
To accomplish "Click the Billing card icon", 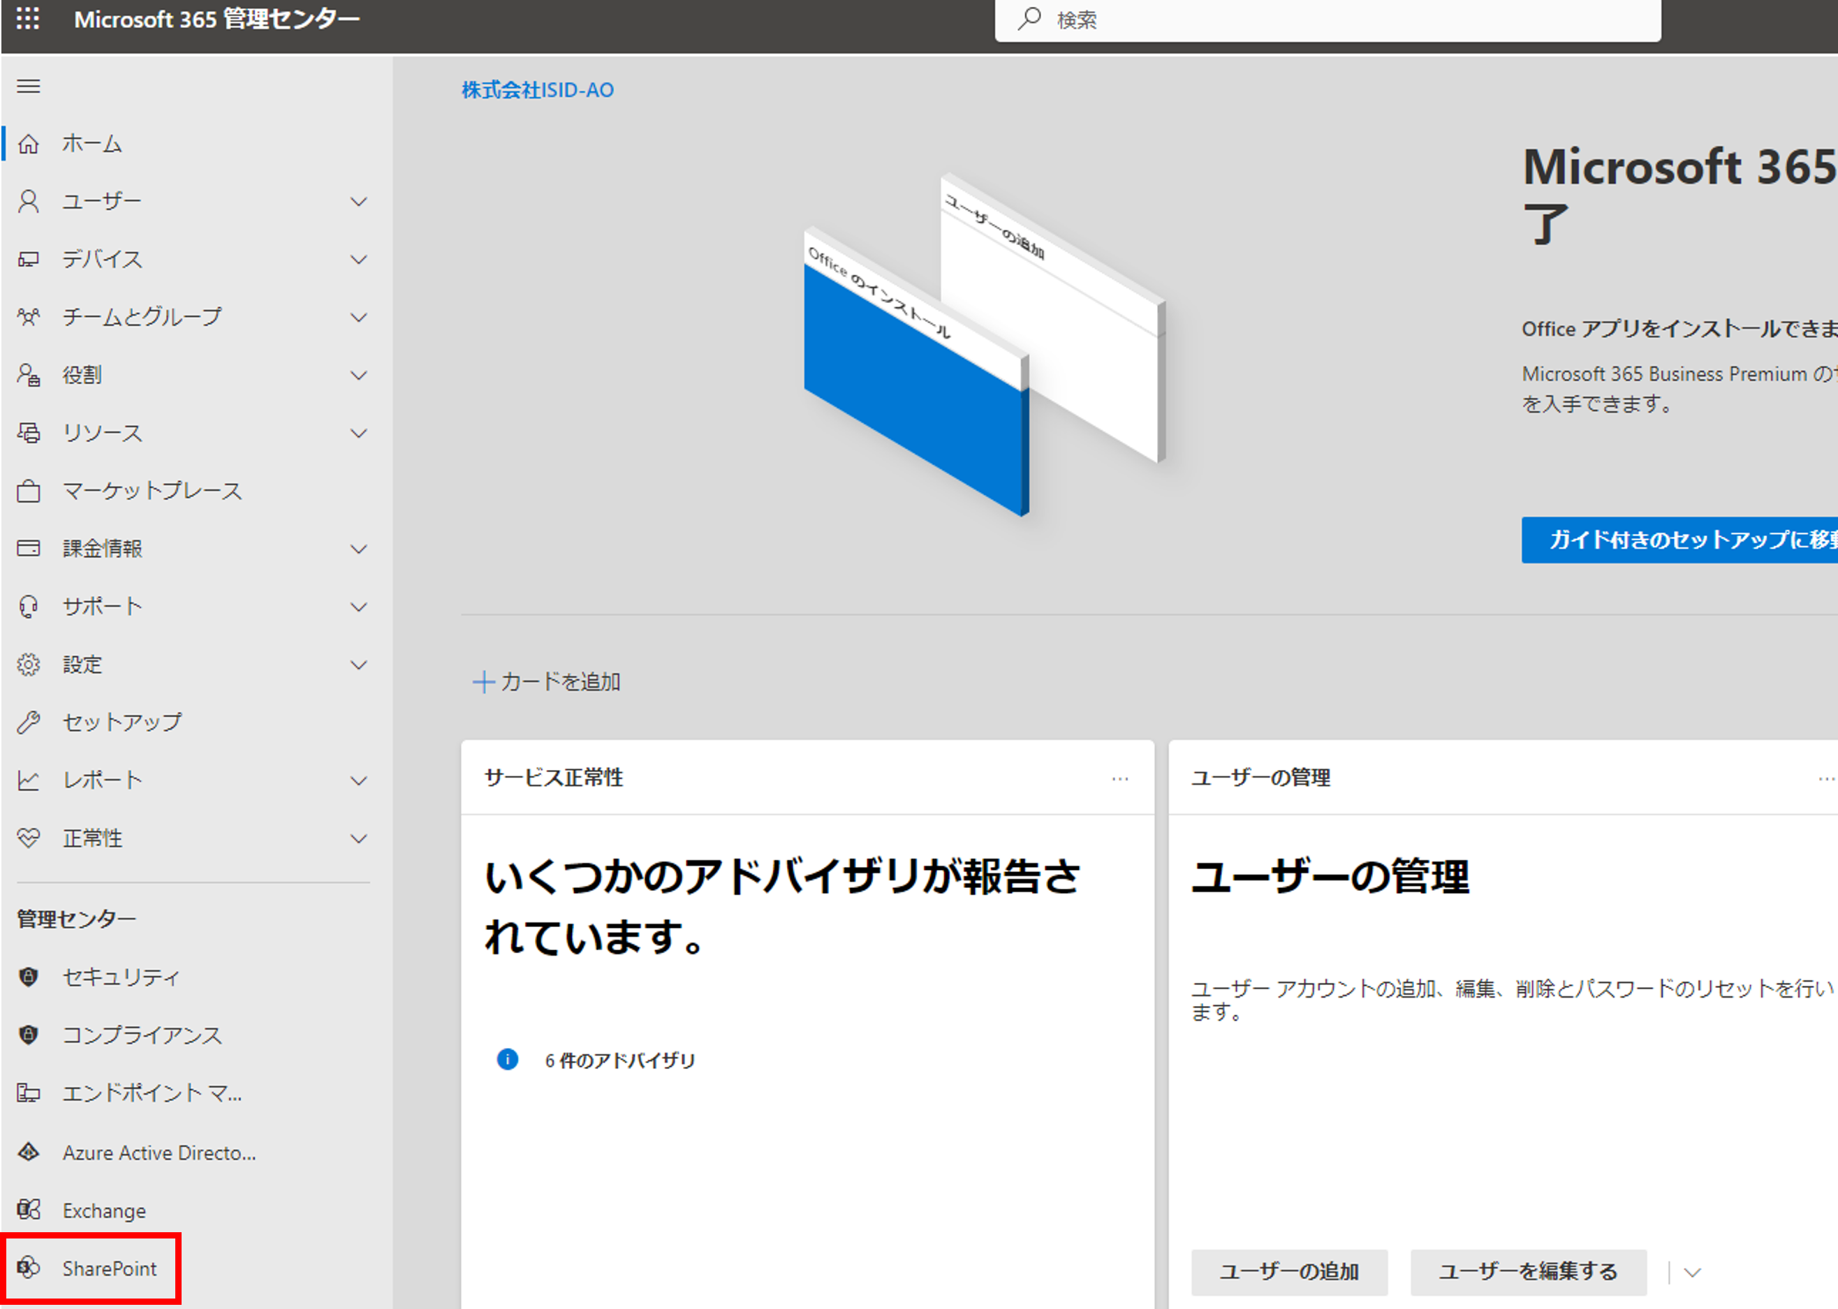I will click(28, 549).
